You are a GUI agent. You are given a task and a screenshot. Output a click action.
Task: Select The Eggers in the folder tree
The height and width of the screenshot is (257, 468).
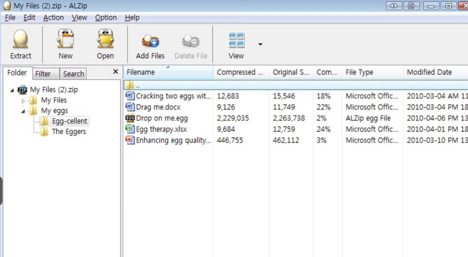[69, 132]
